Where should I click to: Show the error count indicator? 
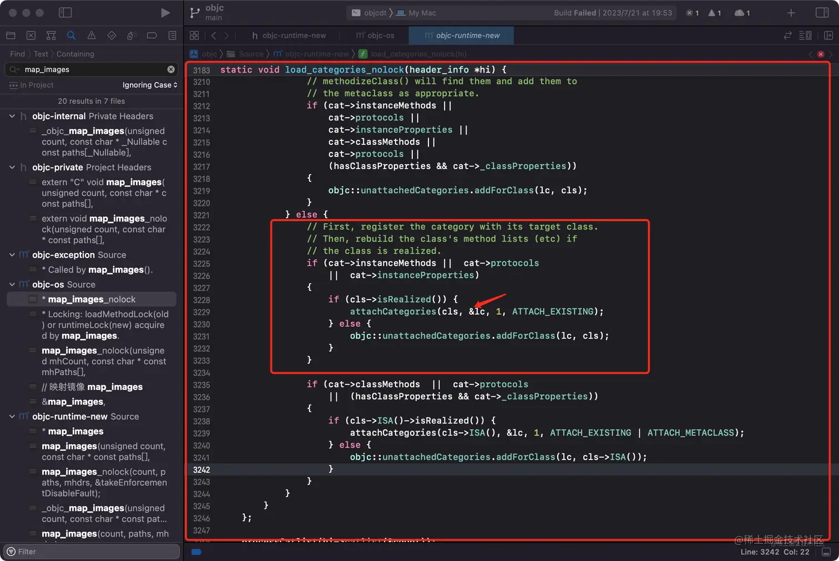692,13
